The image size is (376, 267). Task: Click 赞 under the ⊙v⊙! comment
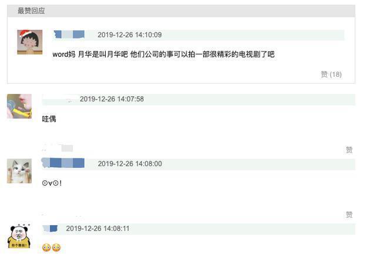pyautogui.click(x=349, y=215)
